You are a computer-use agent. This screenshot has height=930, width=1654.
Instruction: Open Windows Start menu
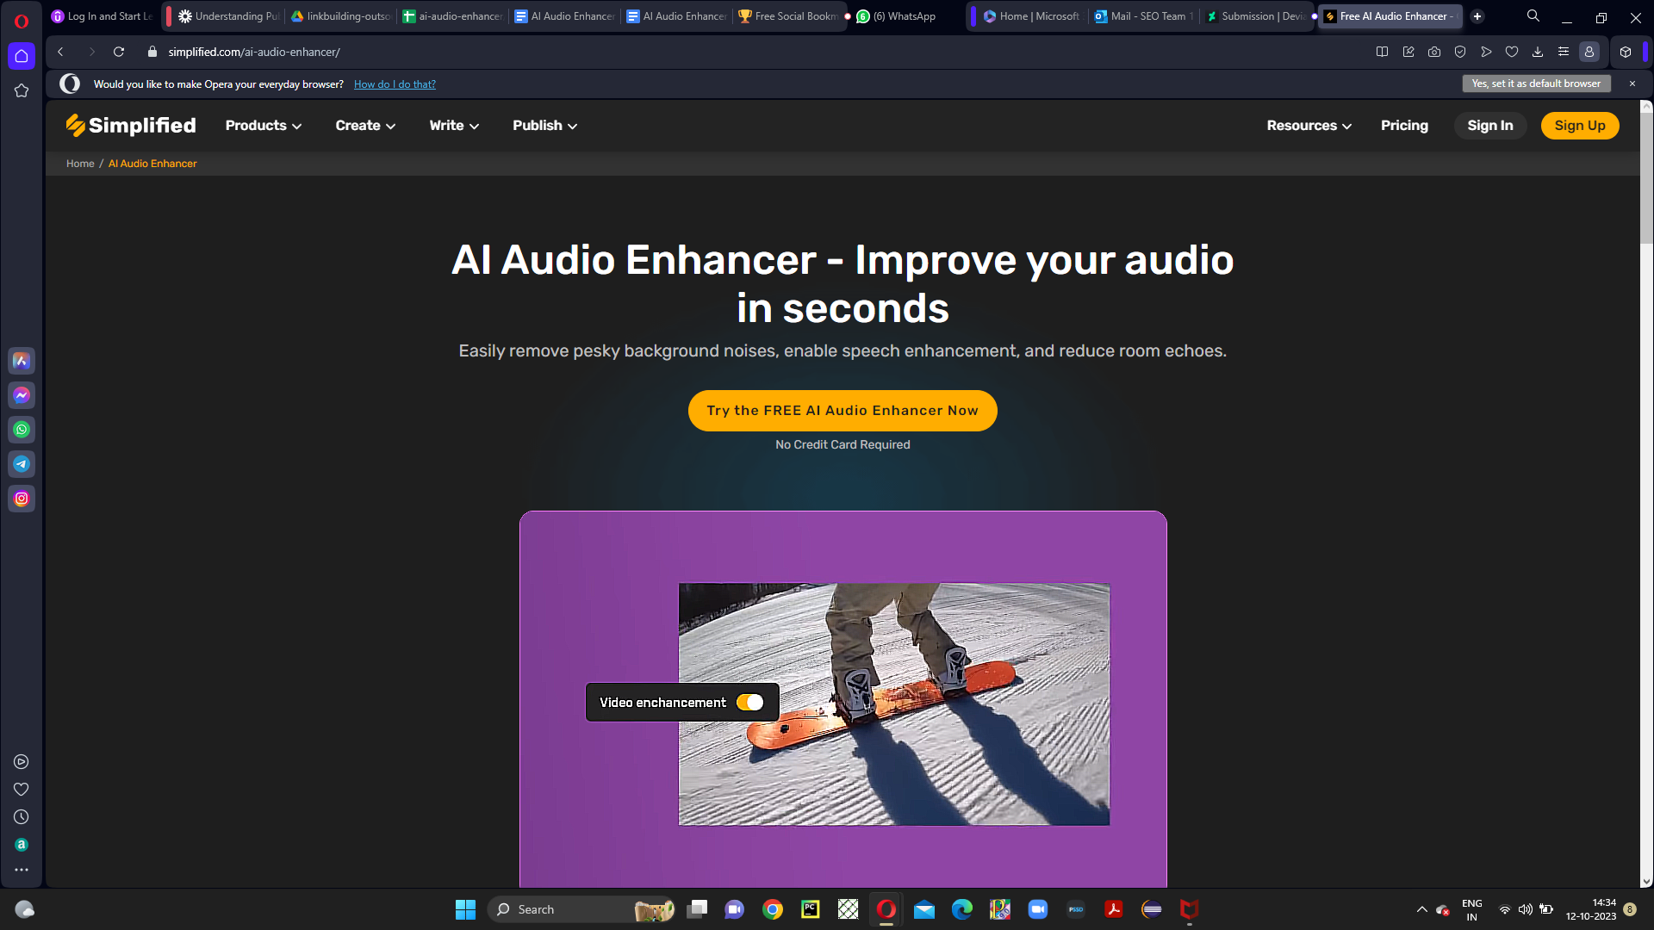[465, 909]
